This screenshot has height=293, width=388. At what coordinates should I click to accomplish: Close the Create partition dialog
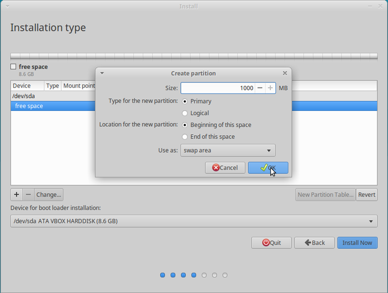(285, 73)
